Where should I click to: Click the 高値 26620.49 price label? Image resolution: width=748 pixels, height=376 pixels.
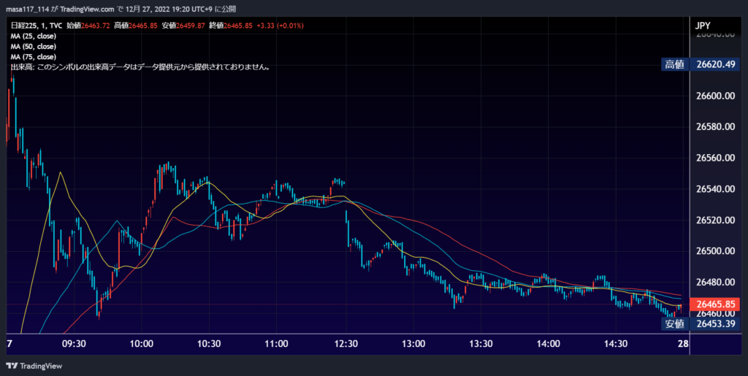tap(701, 64)
